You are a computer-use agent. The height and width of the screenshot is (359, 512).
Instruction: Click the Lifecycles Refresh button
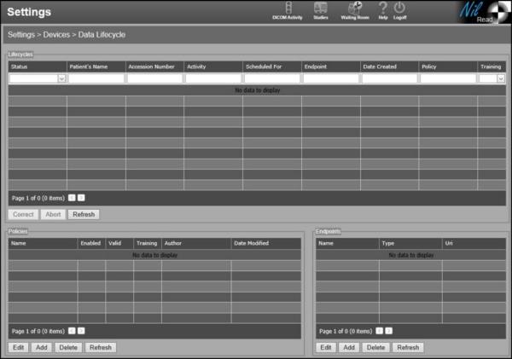pos(83,215)
